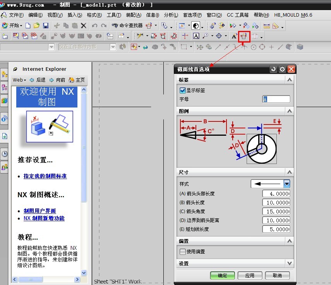Collapse the Legend (图例) section
Viewport: 331px width, 285px height.
click(x=290, y=111)
